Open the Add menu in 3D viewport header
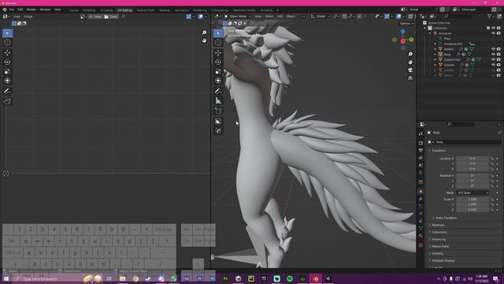The height and width of the screenshot is (284, 504). pos(280,16)
